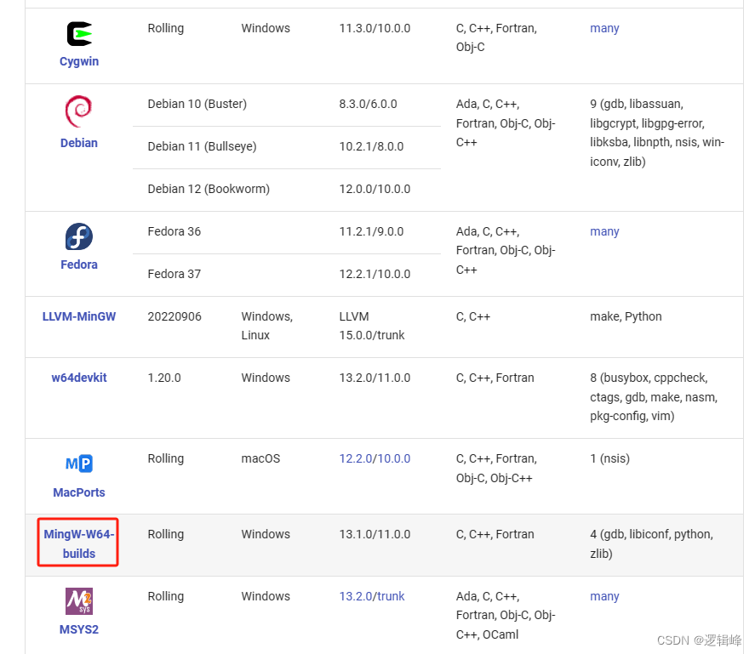Click the '9 (gdb, libassuan...' packages text
Image resolution: width=755 pixels, height=654 pixels.
[657, 133]
